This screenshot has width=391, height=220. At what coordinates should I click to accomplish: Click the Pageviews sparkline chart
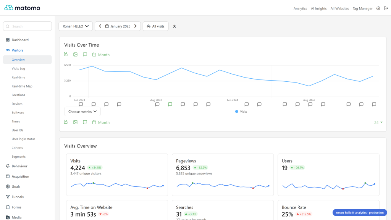223,186
